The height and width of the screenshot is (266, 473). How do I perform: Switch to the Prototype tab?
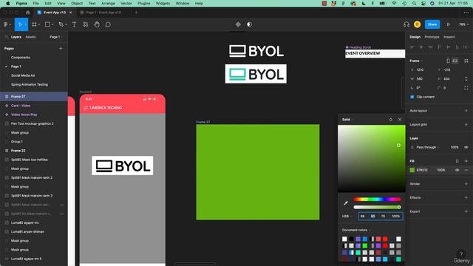tap(432, 37)
